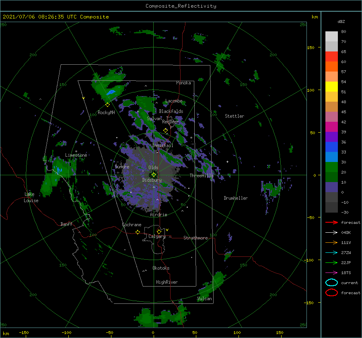
Task: Click the 'Composite_Reflectivity' title
Action: tap(181, 6)
